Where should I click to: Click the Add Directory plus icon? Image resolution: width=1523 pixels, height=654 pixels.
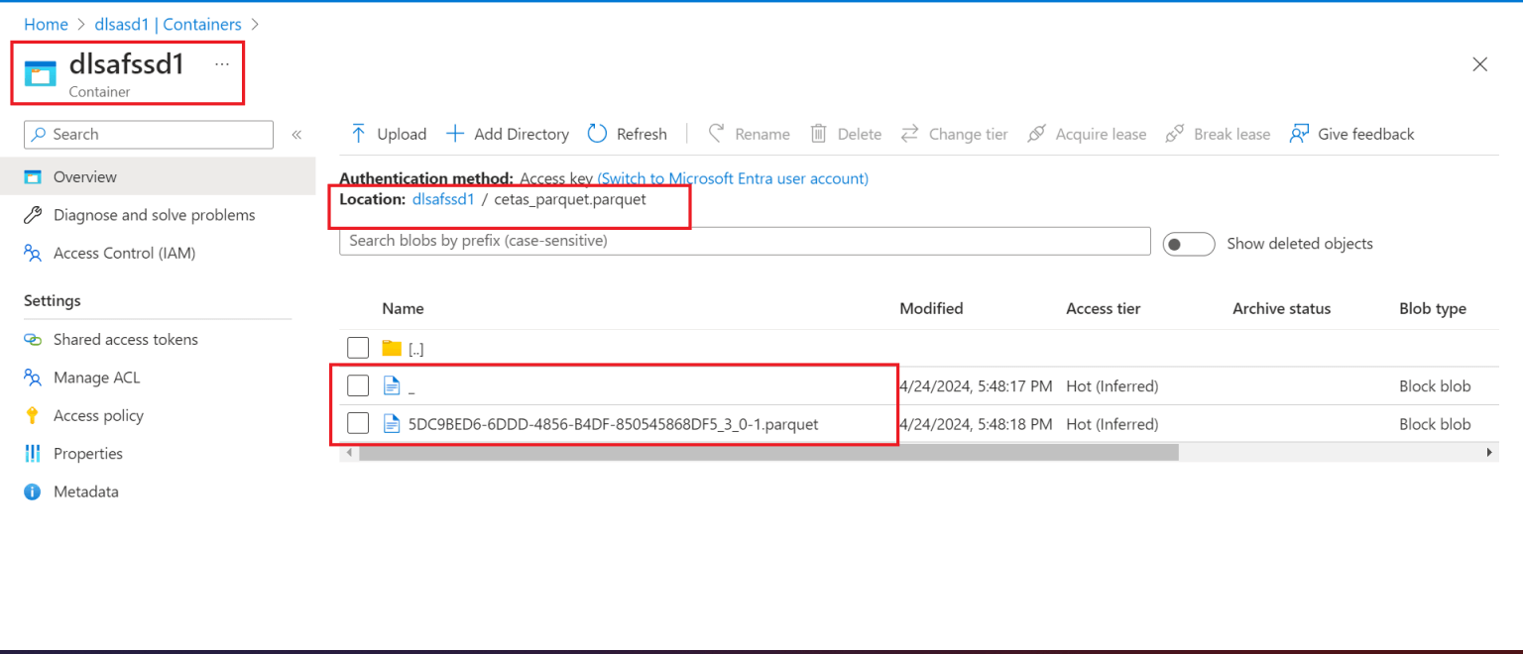click(455, 134)
